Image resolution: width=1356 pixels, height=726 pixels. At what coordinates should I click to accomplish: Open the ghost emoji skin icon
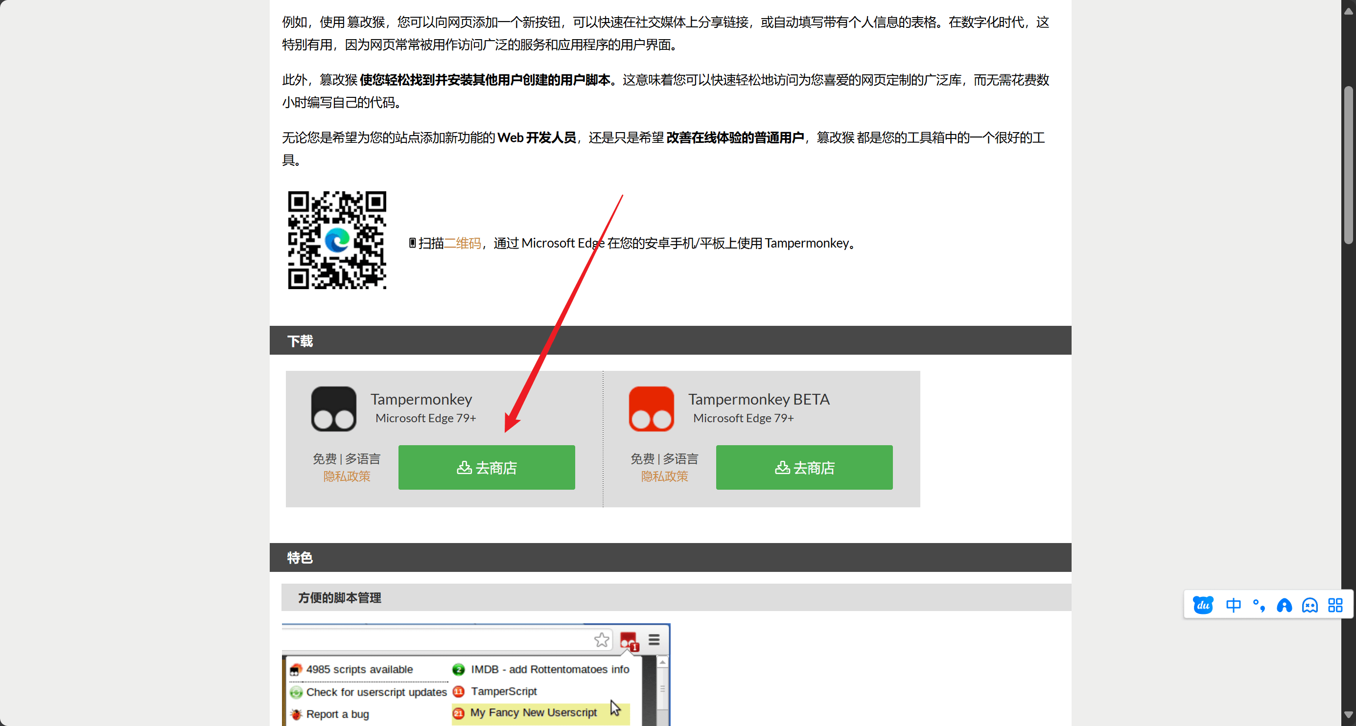[x=1309, y=606]
